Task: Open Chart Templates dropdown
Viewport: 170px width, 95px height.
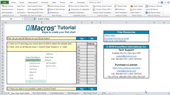Action: 121,13
